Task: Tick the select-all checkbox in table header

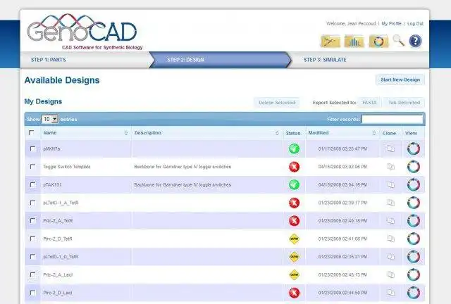Action: 31,133
